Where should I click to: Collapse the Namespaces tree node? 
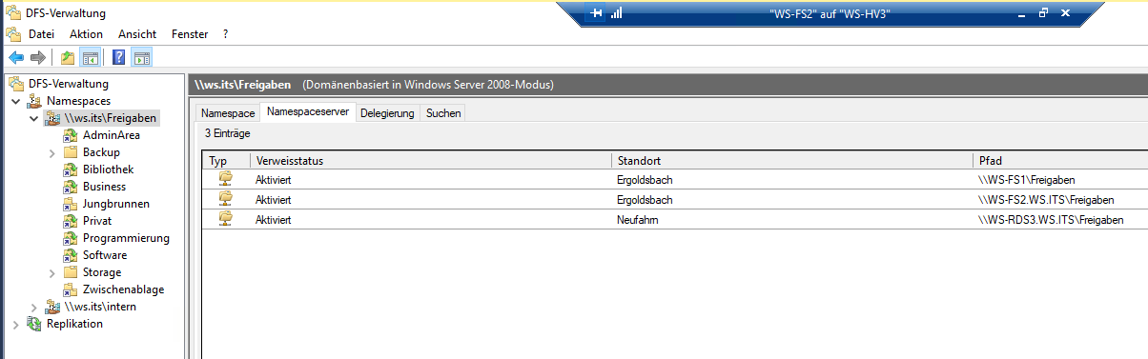pyautogui.click(x=16, y=101)
